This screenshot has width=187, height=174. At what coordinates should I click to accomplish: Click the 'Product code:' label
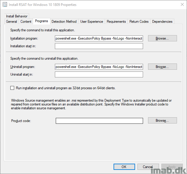(x=21, y=121)
